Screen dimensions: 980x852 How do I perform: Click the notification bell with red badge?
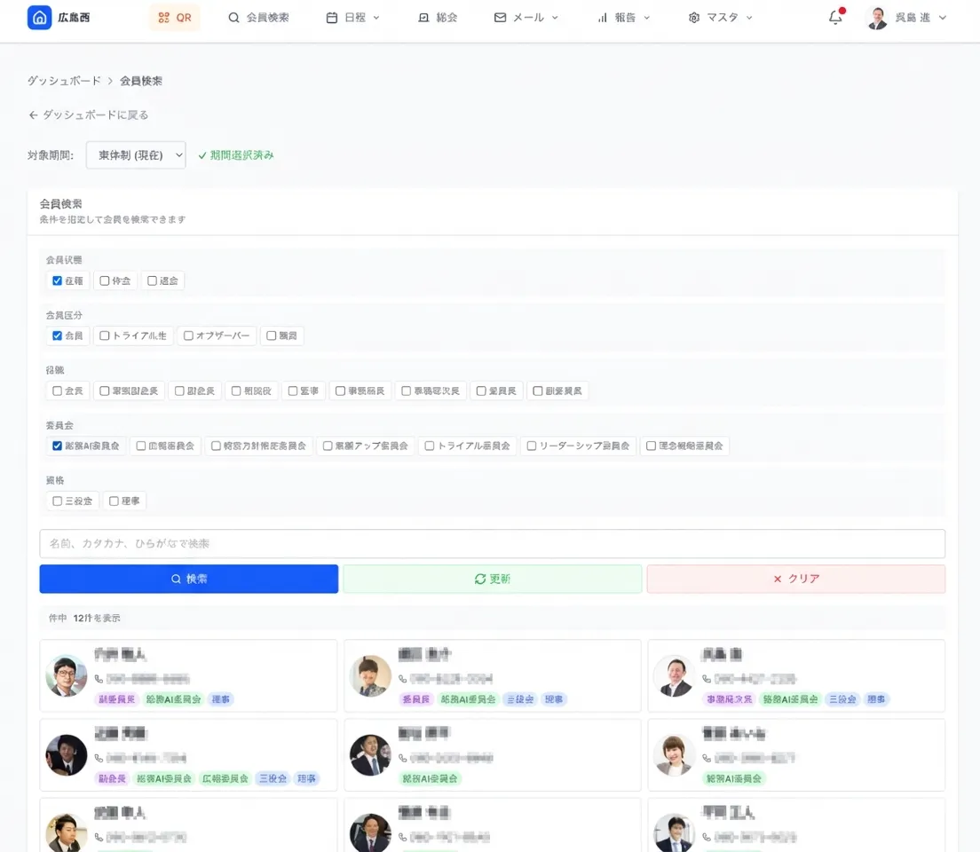pyautogui.click(x=834, y=18)
